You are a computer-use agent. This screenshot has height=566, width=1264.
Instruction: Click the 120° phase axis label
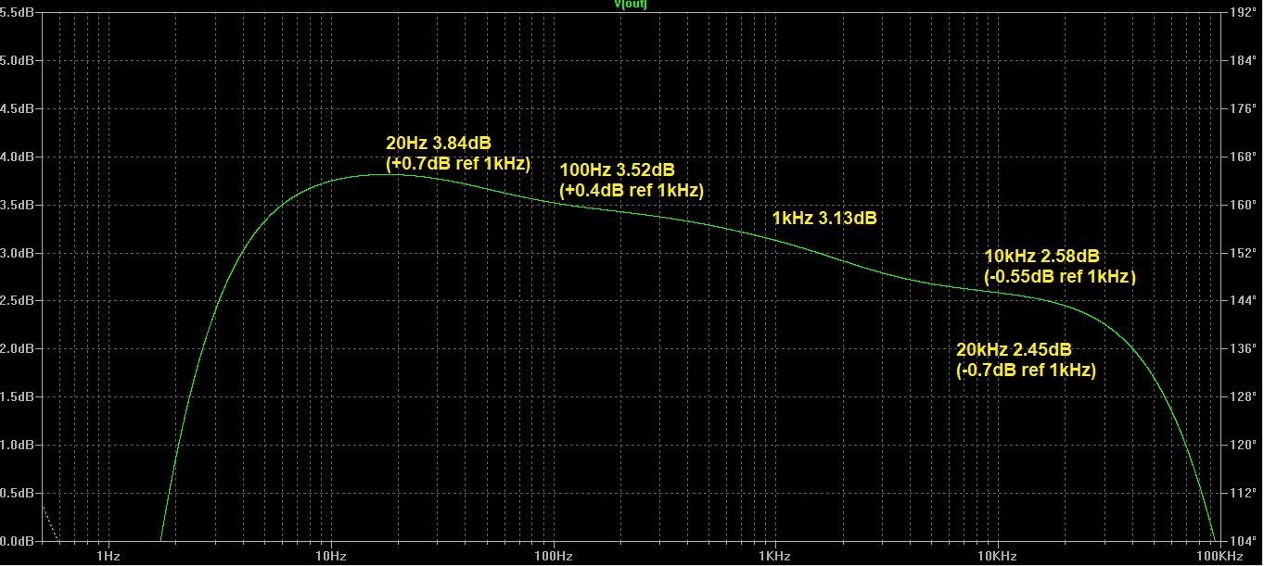1243,445
